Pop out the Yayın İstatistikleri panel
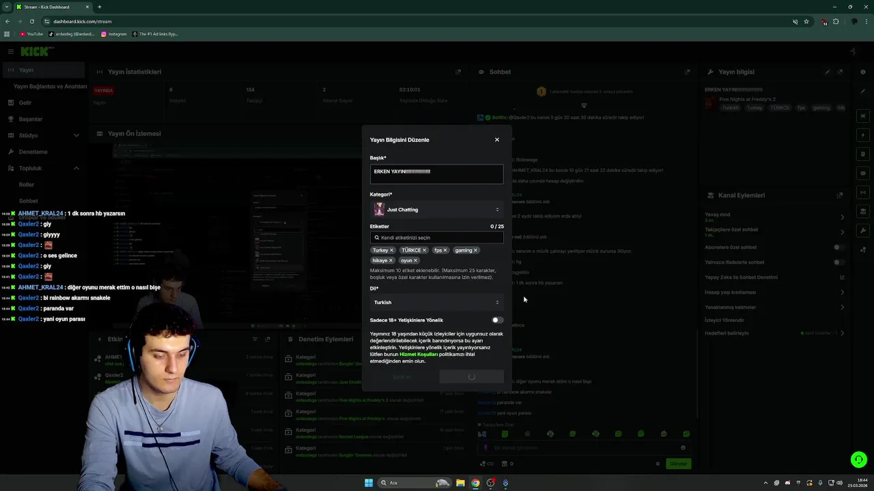The width and height of the screenshot is (874, 491). [458, 72]
